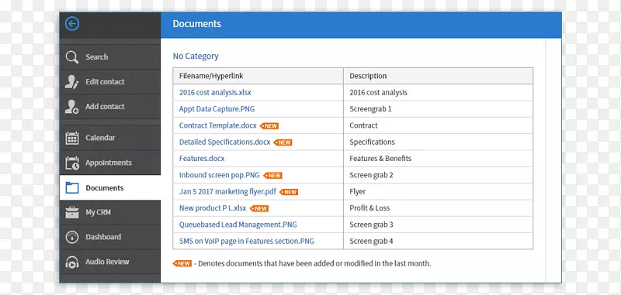Viewport: 621px width, 295px height.
Task: Open Features.docx document link
Action: tap(202, 159)
